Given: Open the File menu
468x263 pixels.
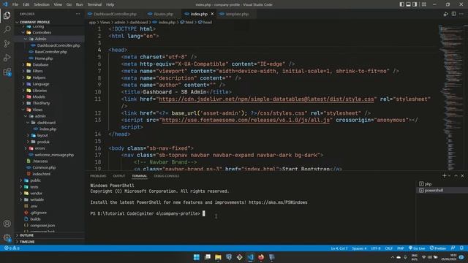Looking at the screenshot, I should point(15,4).
